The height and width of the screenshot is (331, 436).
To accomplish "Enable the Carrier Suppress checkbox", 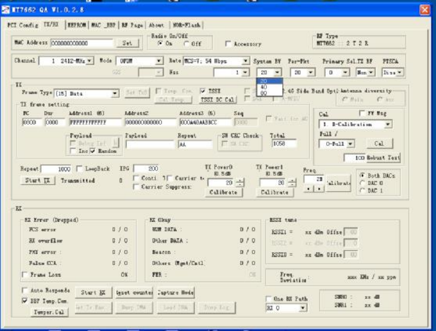I will (x=136, y=187).
